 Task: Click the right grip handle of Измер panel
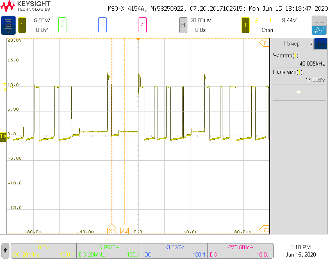click(311, 43)
